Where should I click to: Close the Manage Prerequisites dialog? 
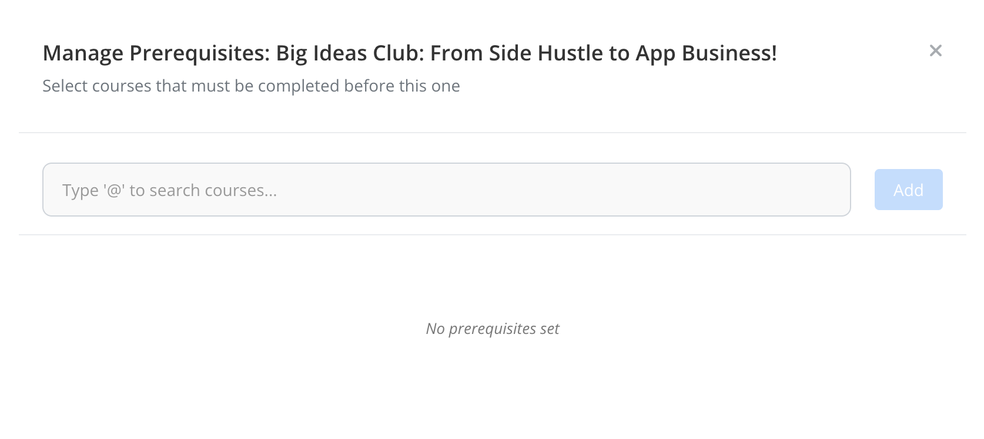click(x=935, y=51)
